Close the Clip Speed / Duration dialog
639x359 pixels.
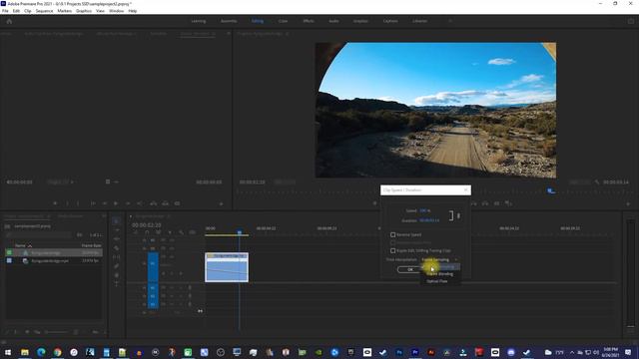point(466,190)
